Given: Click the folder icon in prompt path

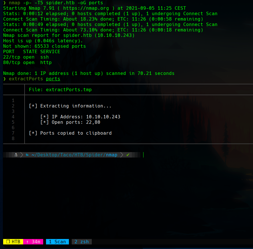Looking at the screenshot, I should point(27,155).
